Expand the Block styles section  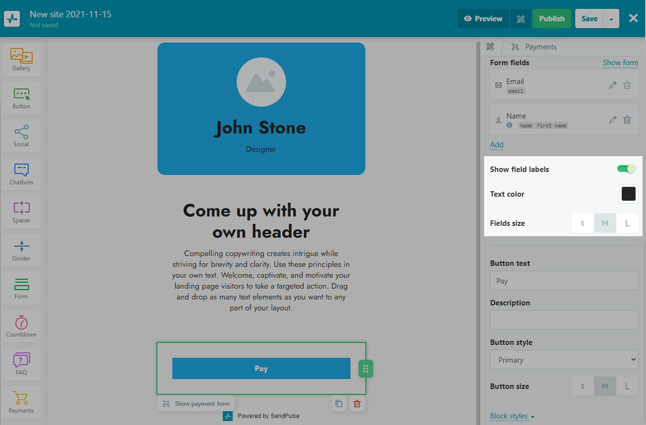point(512,416)
